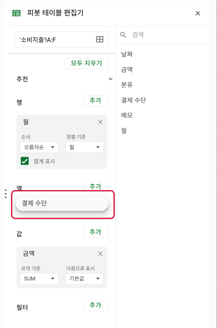Viewport: 217px width, 328px height.
Task: Open the 오름차순 order dropdown
Action: (x=39, y=147)
